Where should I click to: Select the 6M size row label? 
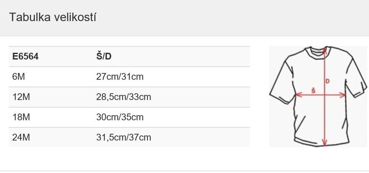[19, 77]
